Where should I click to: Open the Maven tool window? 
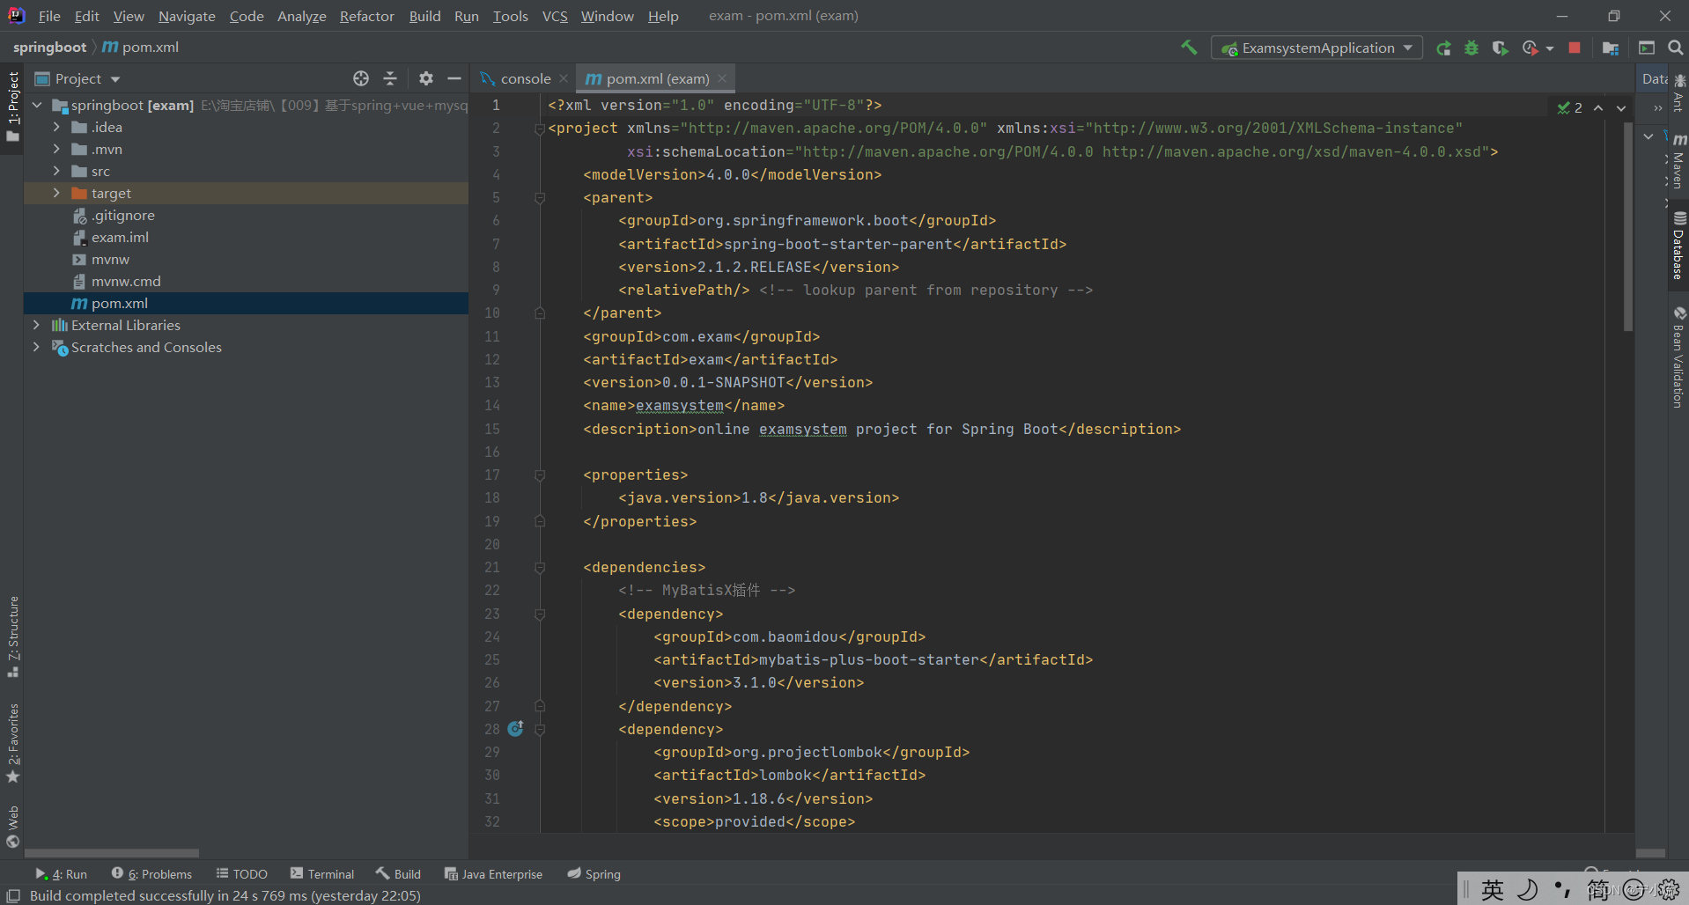1678,161
